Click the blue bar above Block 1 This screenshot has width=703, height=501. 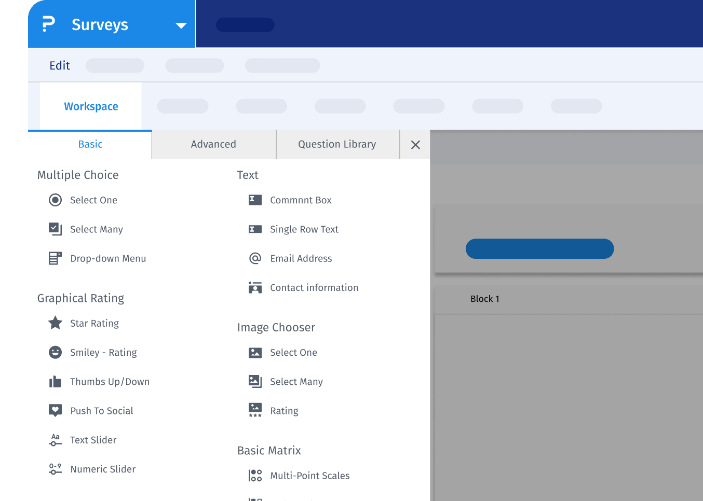(539, 248)
